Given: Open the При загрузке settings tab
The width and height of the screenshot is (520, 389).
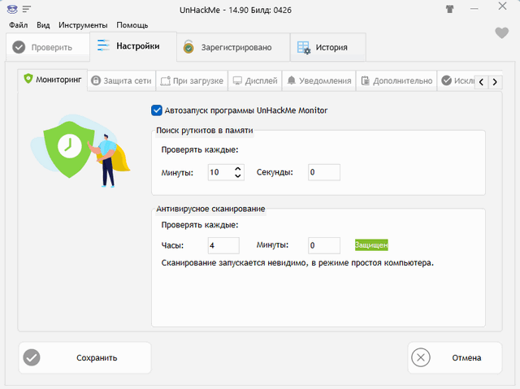Looking at the screenshot, I should [x=190, y=81].
